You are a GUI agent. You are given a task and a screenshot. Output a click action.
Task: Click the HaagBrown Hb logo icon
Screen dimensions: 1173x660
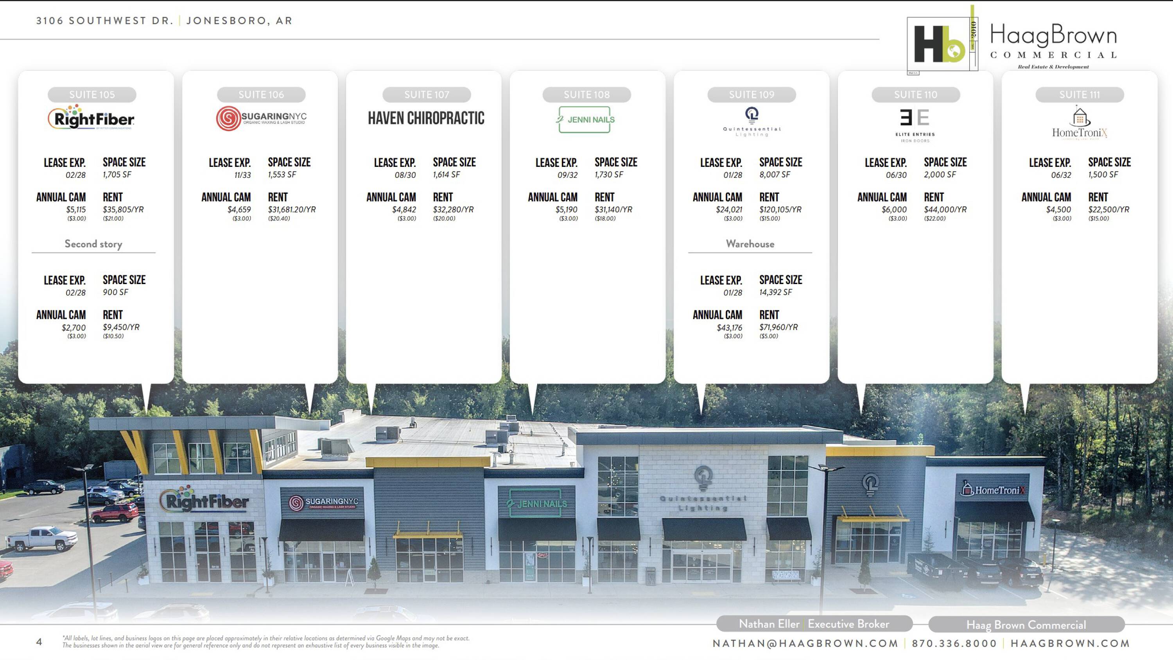(x=940, y=44)
